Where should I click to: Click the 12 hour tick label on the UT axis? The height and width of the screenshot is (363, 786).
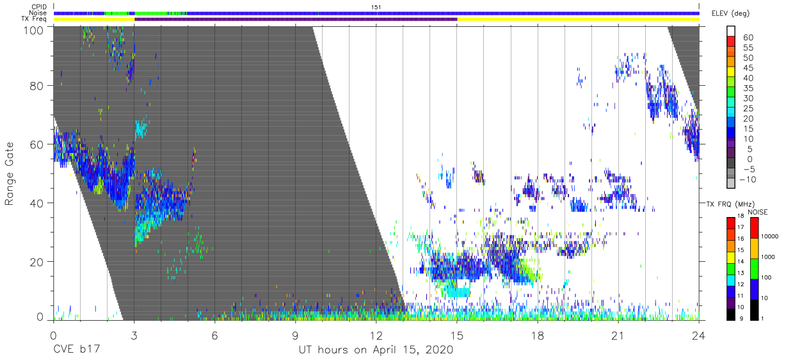(x=376, y=335)
